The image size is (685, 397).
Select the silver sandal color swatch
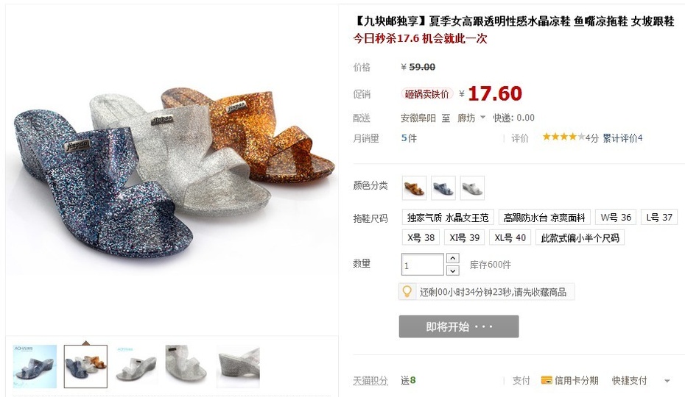472,188
